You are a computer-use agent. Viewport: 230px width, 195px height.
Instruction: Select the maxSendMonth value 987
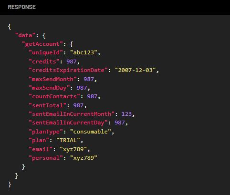(x=89, y=79)
